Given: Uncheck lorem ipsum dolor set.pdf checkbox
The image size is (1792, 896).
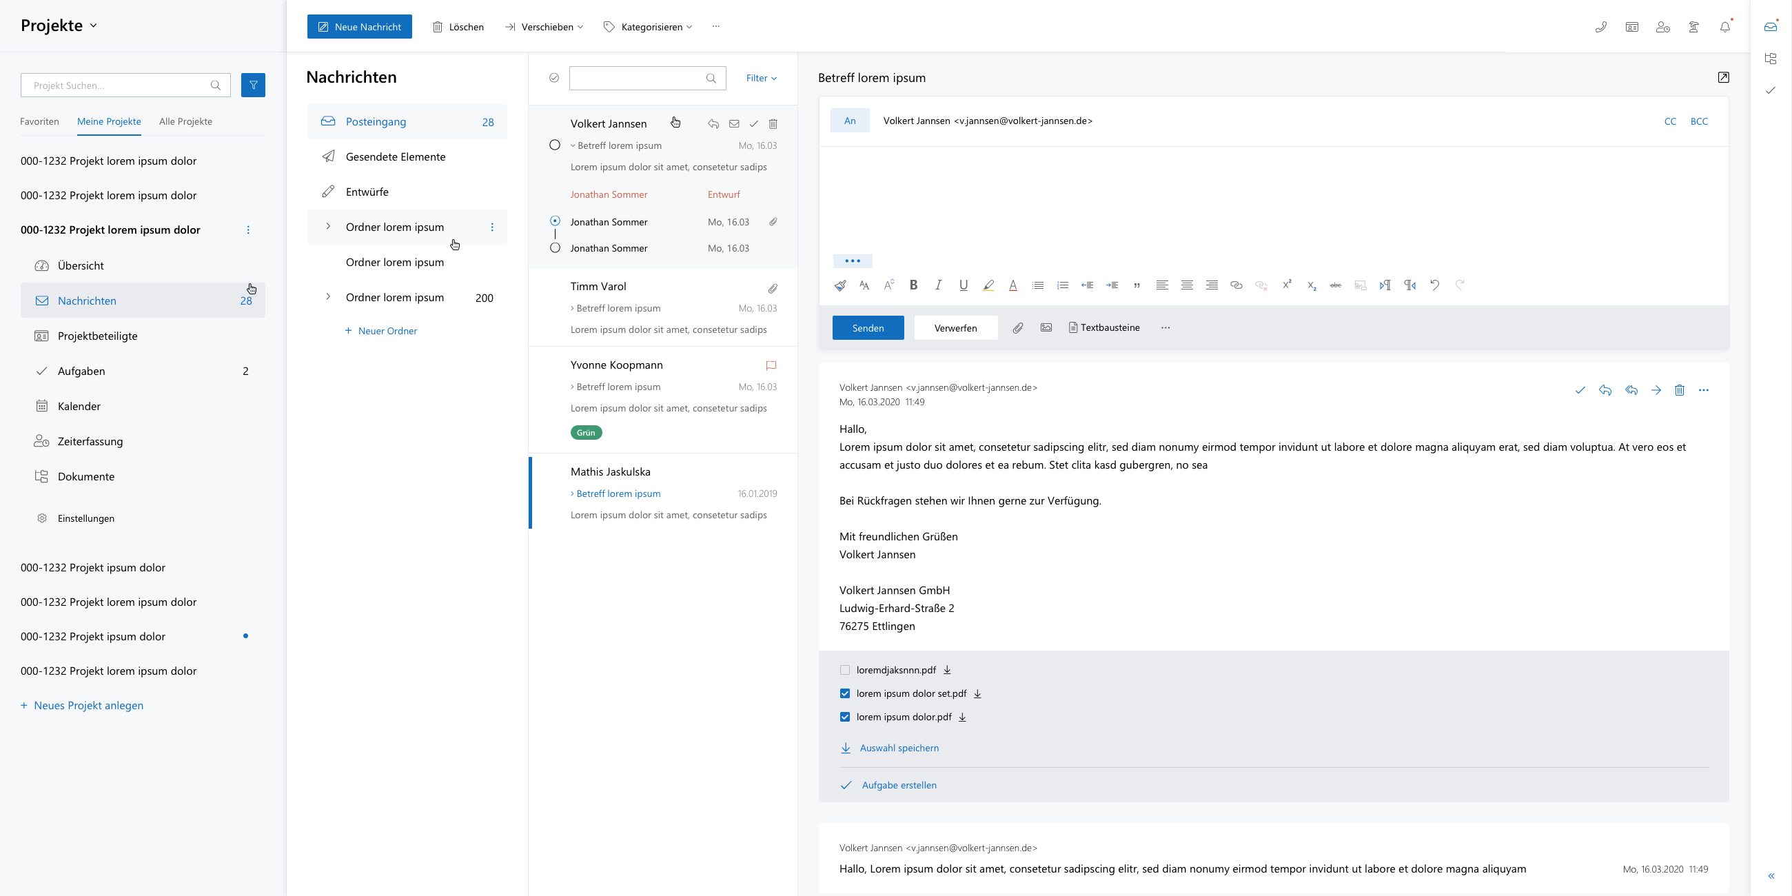Looking at the screenshot, I should 844,693.
